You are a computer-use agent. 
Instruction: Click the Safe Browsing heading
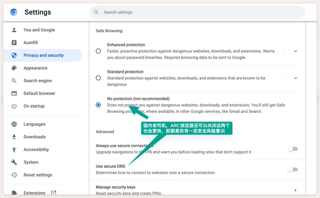point(109,31)
